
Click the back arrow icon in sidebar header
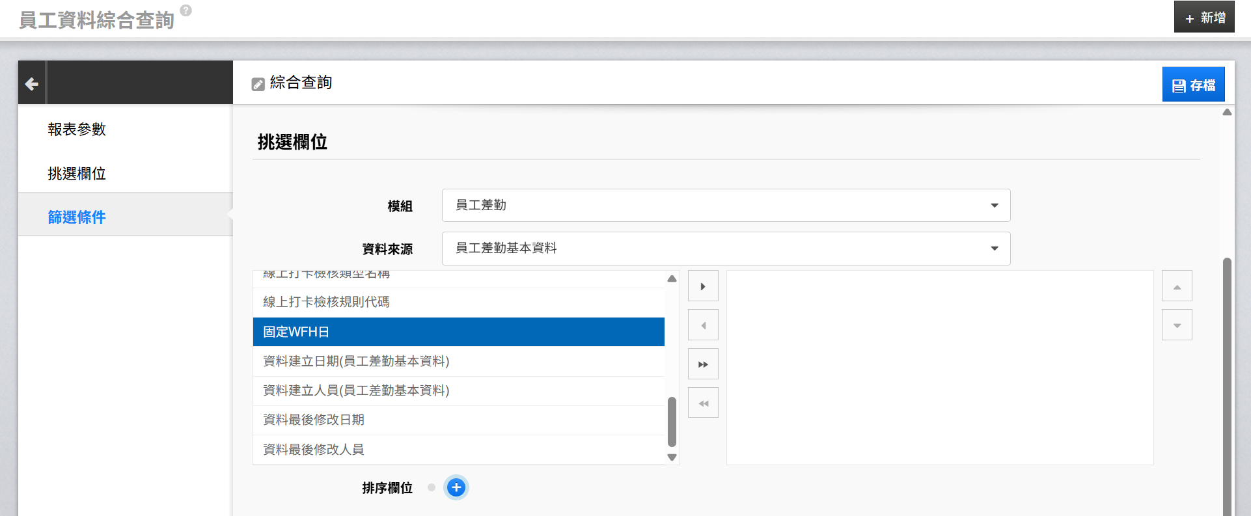[x=31, y=83]
